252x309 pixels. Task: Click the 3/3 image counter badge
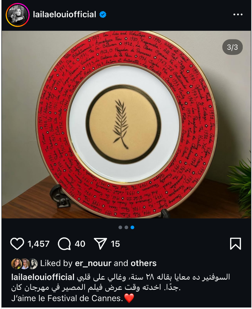pos(232,47)
